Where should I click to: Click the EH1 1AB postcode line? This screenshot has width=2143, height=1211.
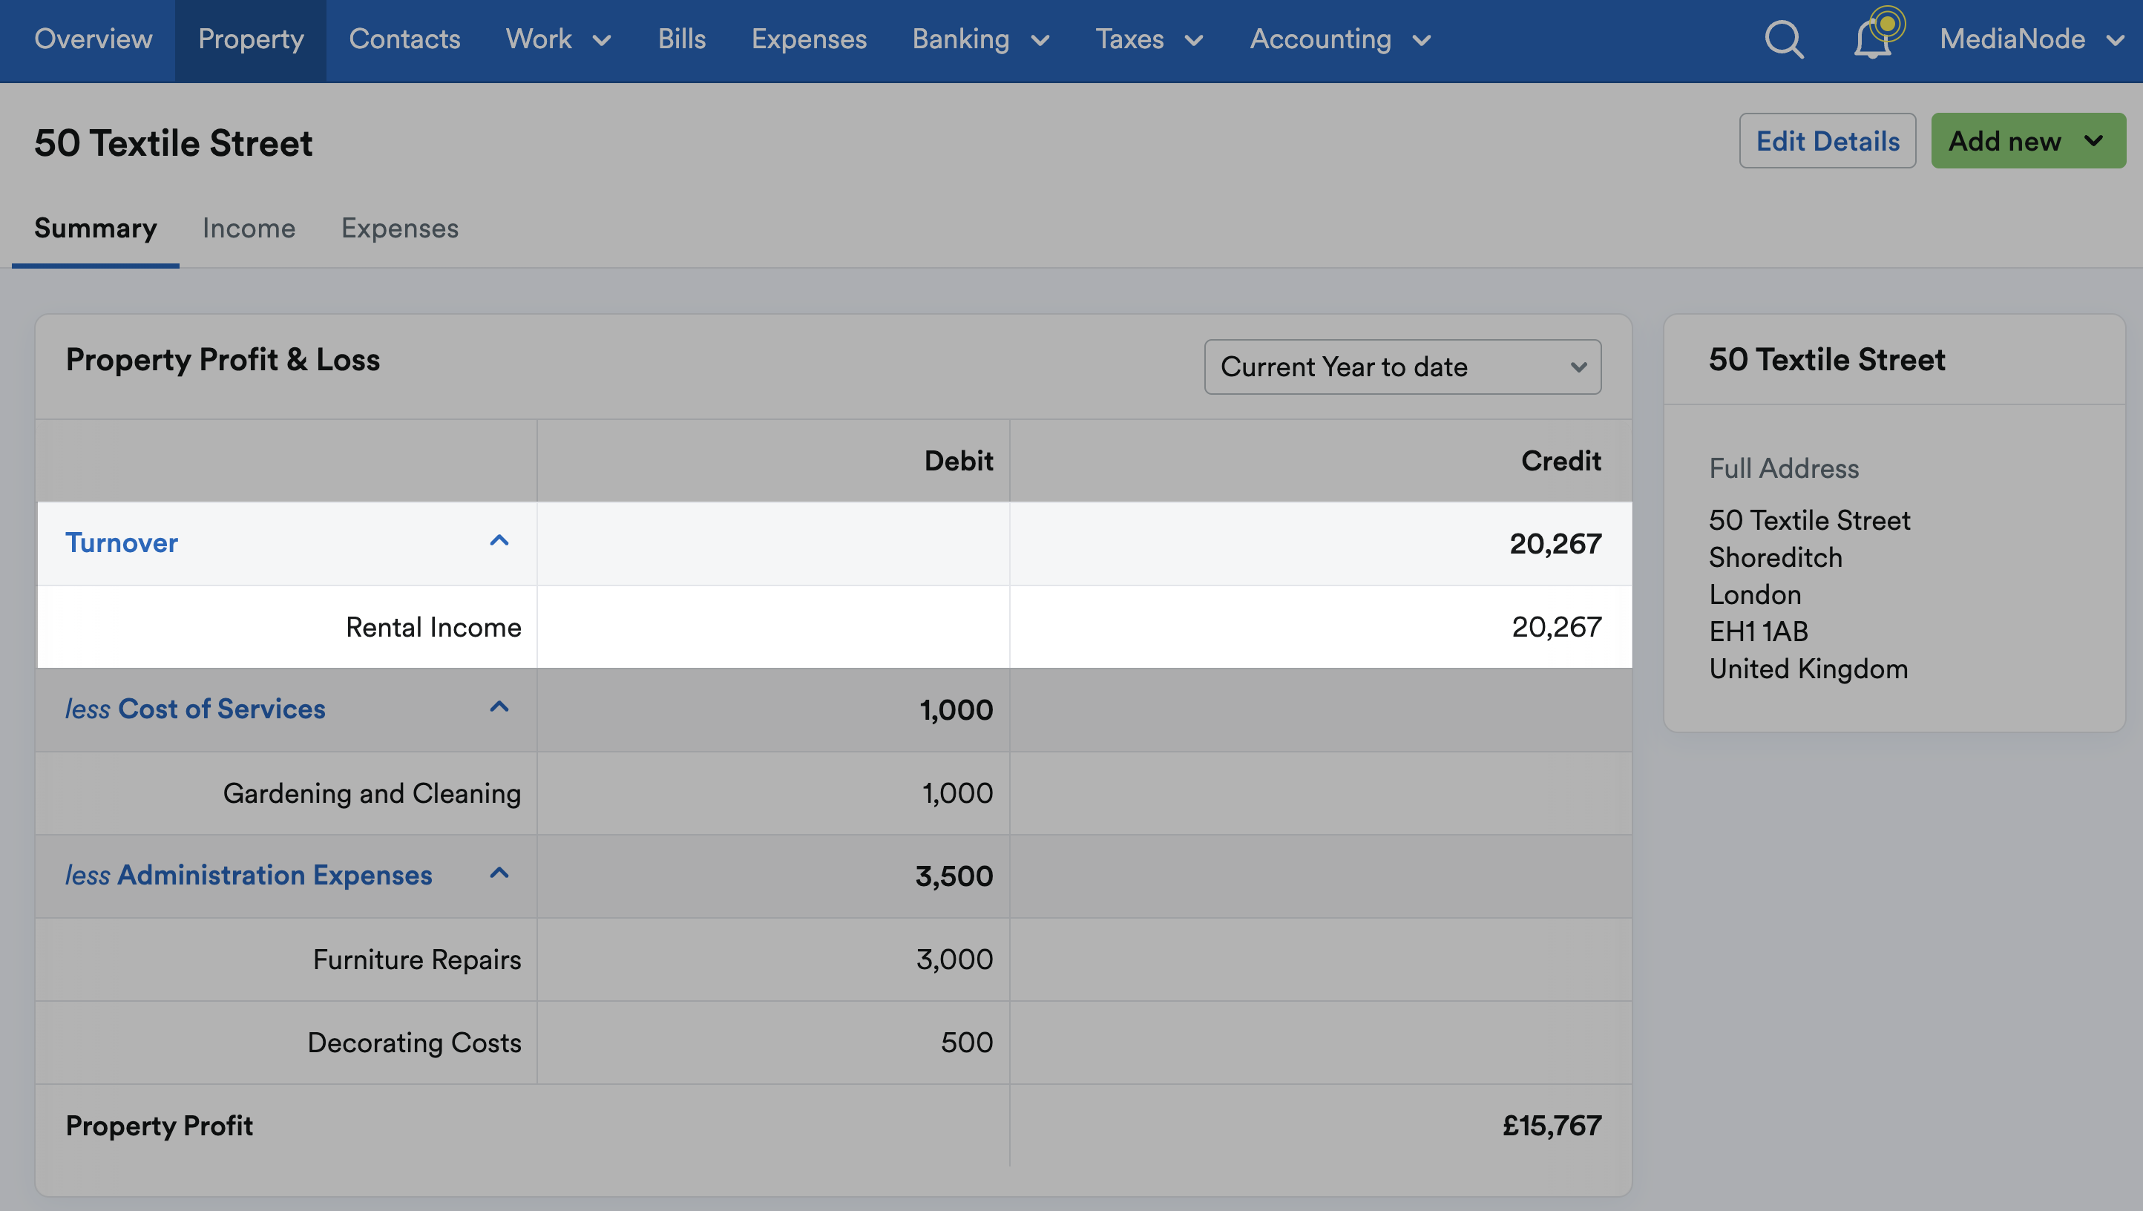[1758, 631]
